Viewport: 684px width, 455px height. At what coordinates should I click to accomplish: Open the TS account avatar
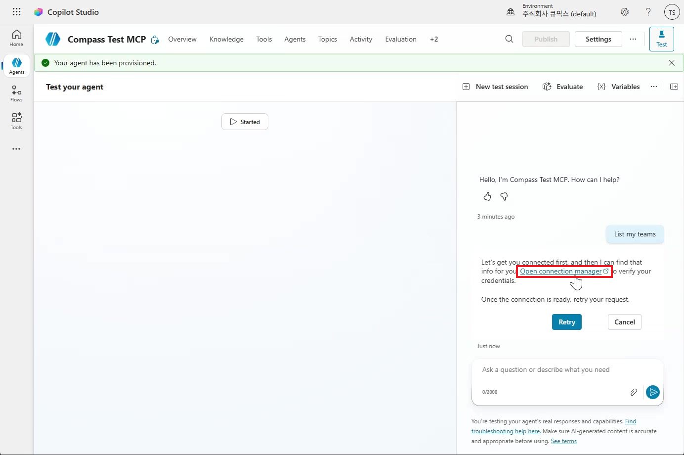pyautogui.click(x=672, y=12)
